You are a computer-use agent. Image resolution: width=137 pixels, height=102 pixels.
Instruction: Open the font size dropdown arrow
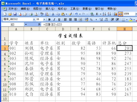click(x=44, y=19)
